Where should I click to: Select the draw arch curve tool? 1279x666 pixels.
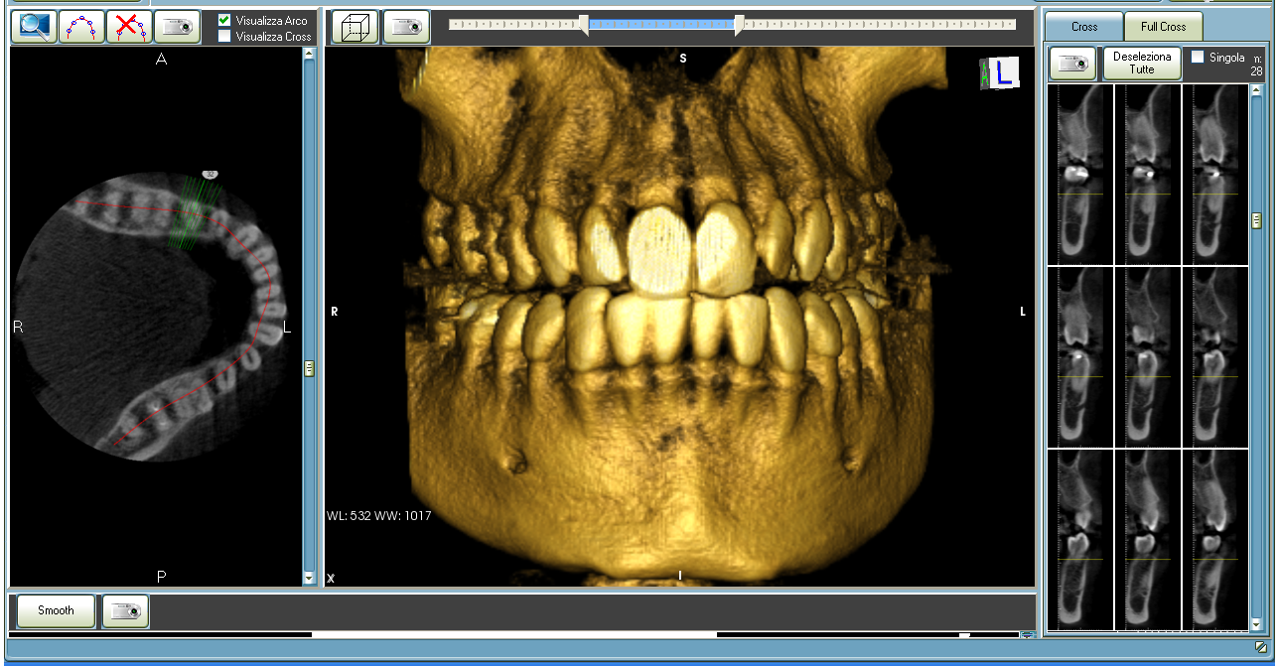[81, 27]
